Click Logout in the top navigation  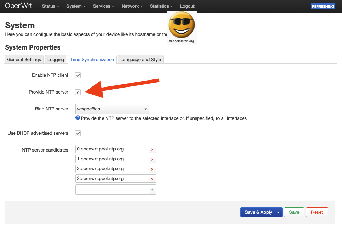(x=187, y=6)
